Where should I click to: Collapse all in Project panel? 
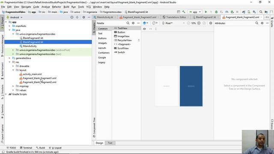pyautogui.click(x=77, y=17)
